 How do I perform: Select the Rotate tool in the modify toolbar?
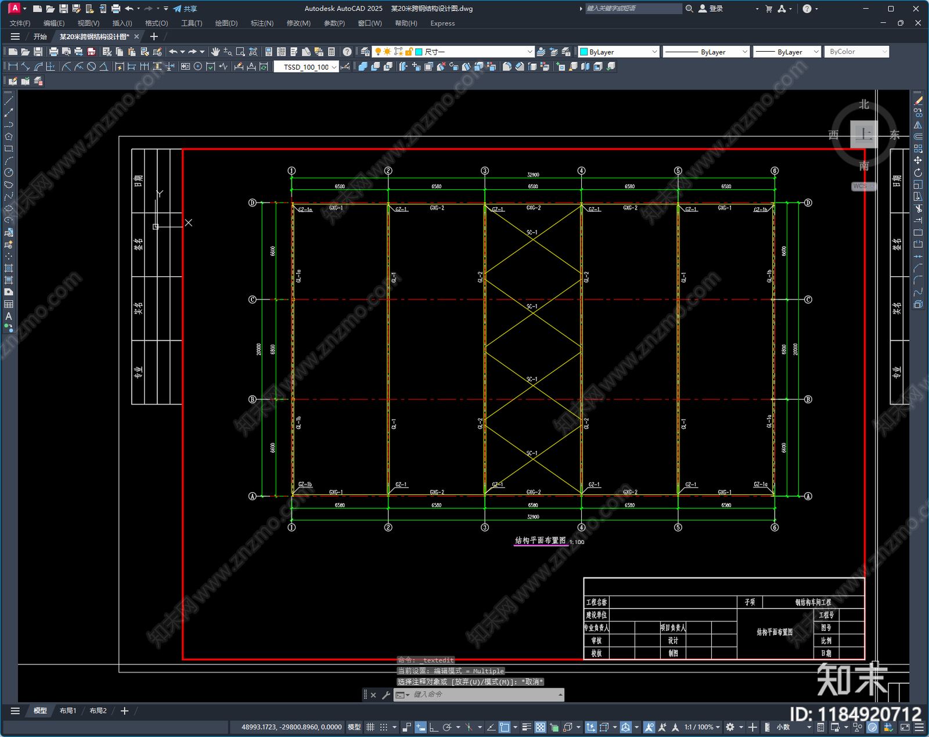click(918, 172)
